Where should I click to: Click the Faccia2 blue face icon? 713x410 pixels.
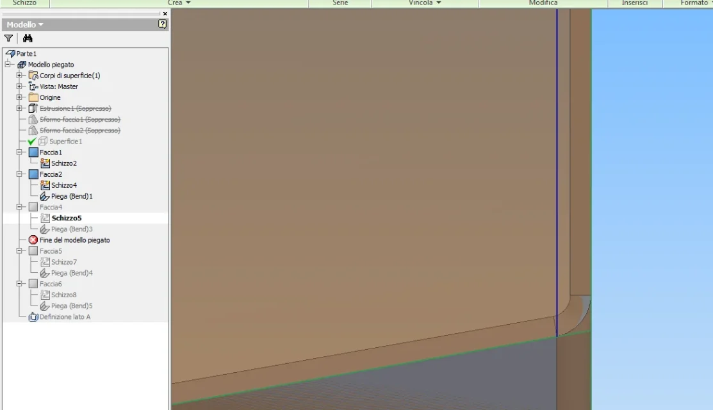tap(33, 174)
